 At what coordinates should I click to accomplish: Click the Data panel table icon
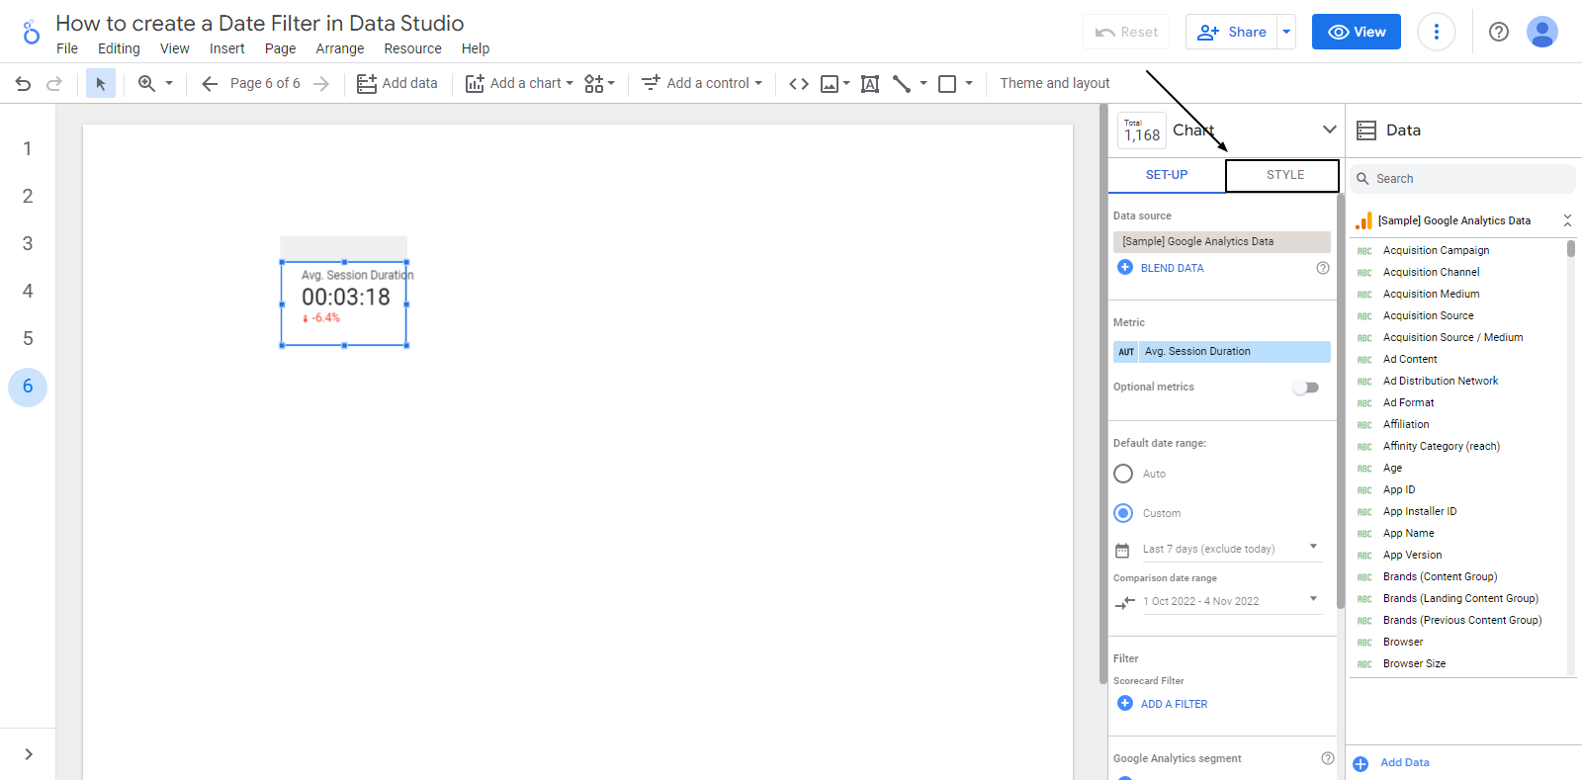pyautogui.click(x=1366, y=130)
